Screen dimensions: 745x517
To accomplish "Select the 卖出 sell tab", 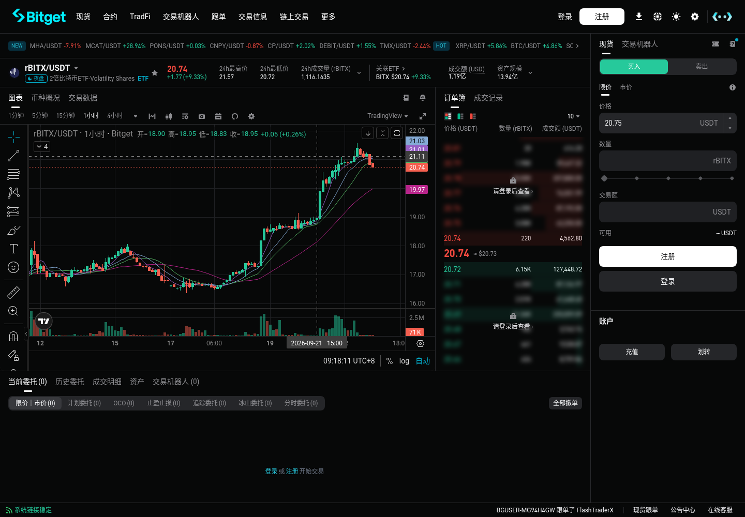I will (x=702, y=66).
